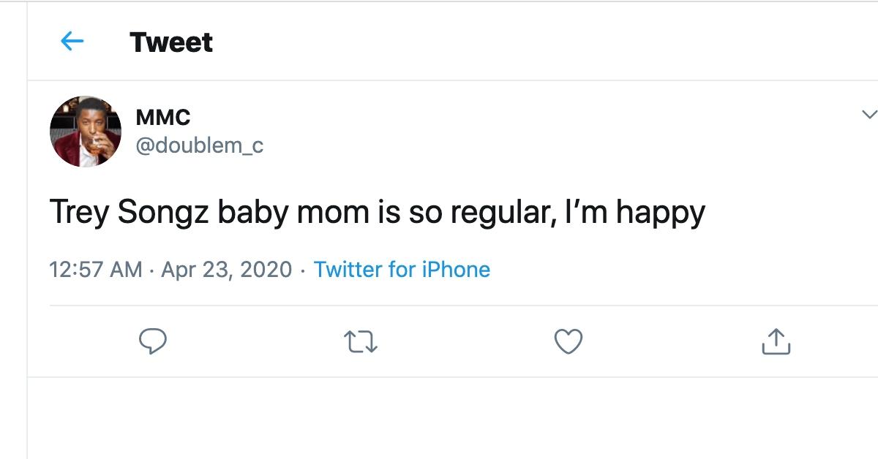The width and height of the screenshot is (878, 459).
Task: Reply to the tweet via speech bubble
Action: point(153,341)
